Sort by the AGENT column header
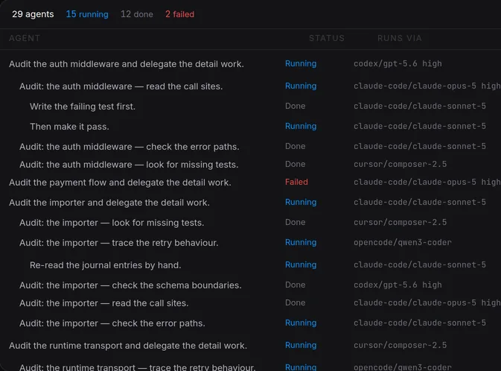This screenshot has width=501, height=371. pos(25,38)
